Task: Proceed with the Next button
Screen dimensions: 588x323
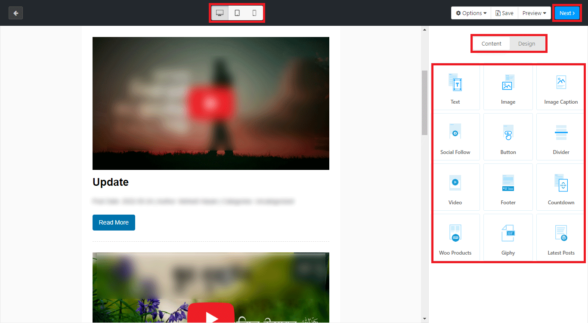Action: tap(567, 13)
